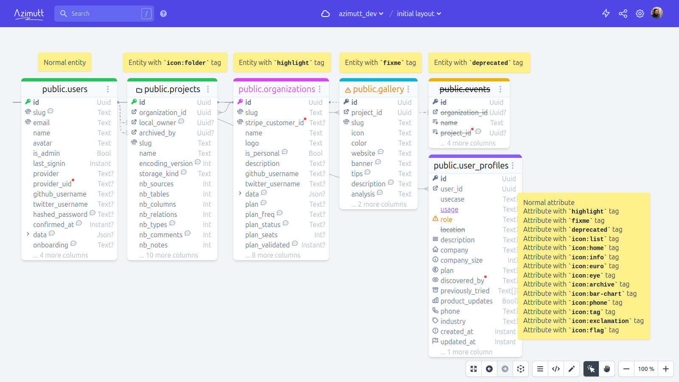This screenshot has width=679, height=382.
Task: Click the pencil edit icon
Action: (572, 369)
